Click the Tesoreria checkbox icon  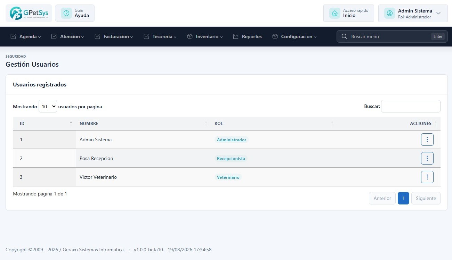146,36
